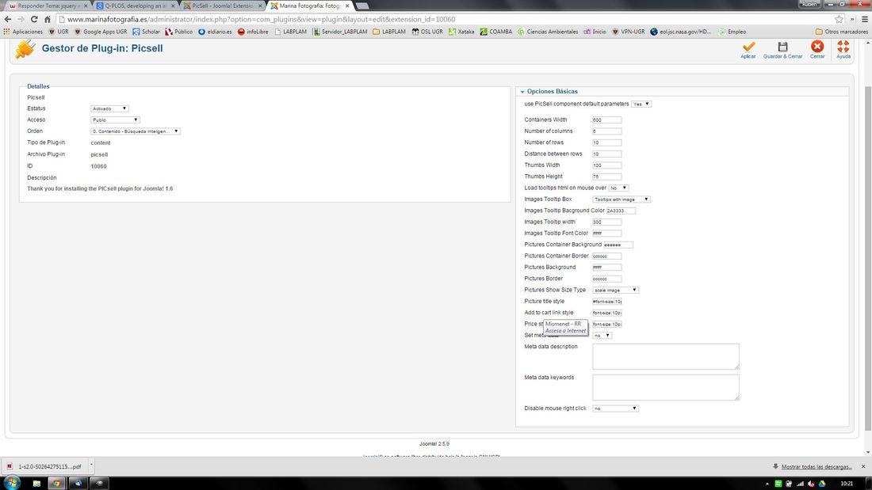Click the Images Tooltip width field
The image size is (872, 490).
click(606, 222)
